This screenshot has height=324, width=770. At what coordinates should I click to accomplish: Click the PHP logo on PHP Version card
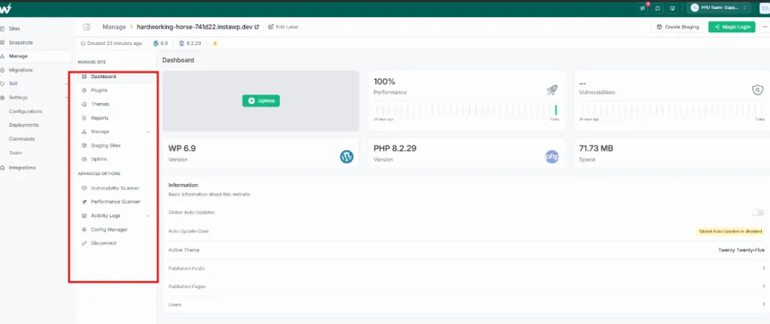552,156
